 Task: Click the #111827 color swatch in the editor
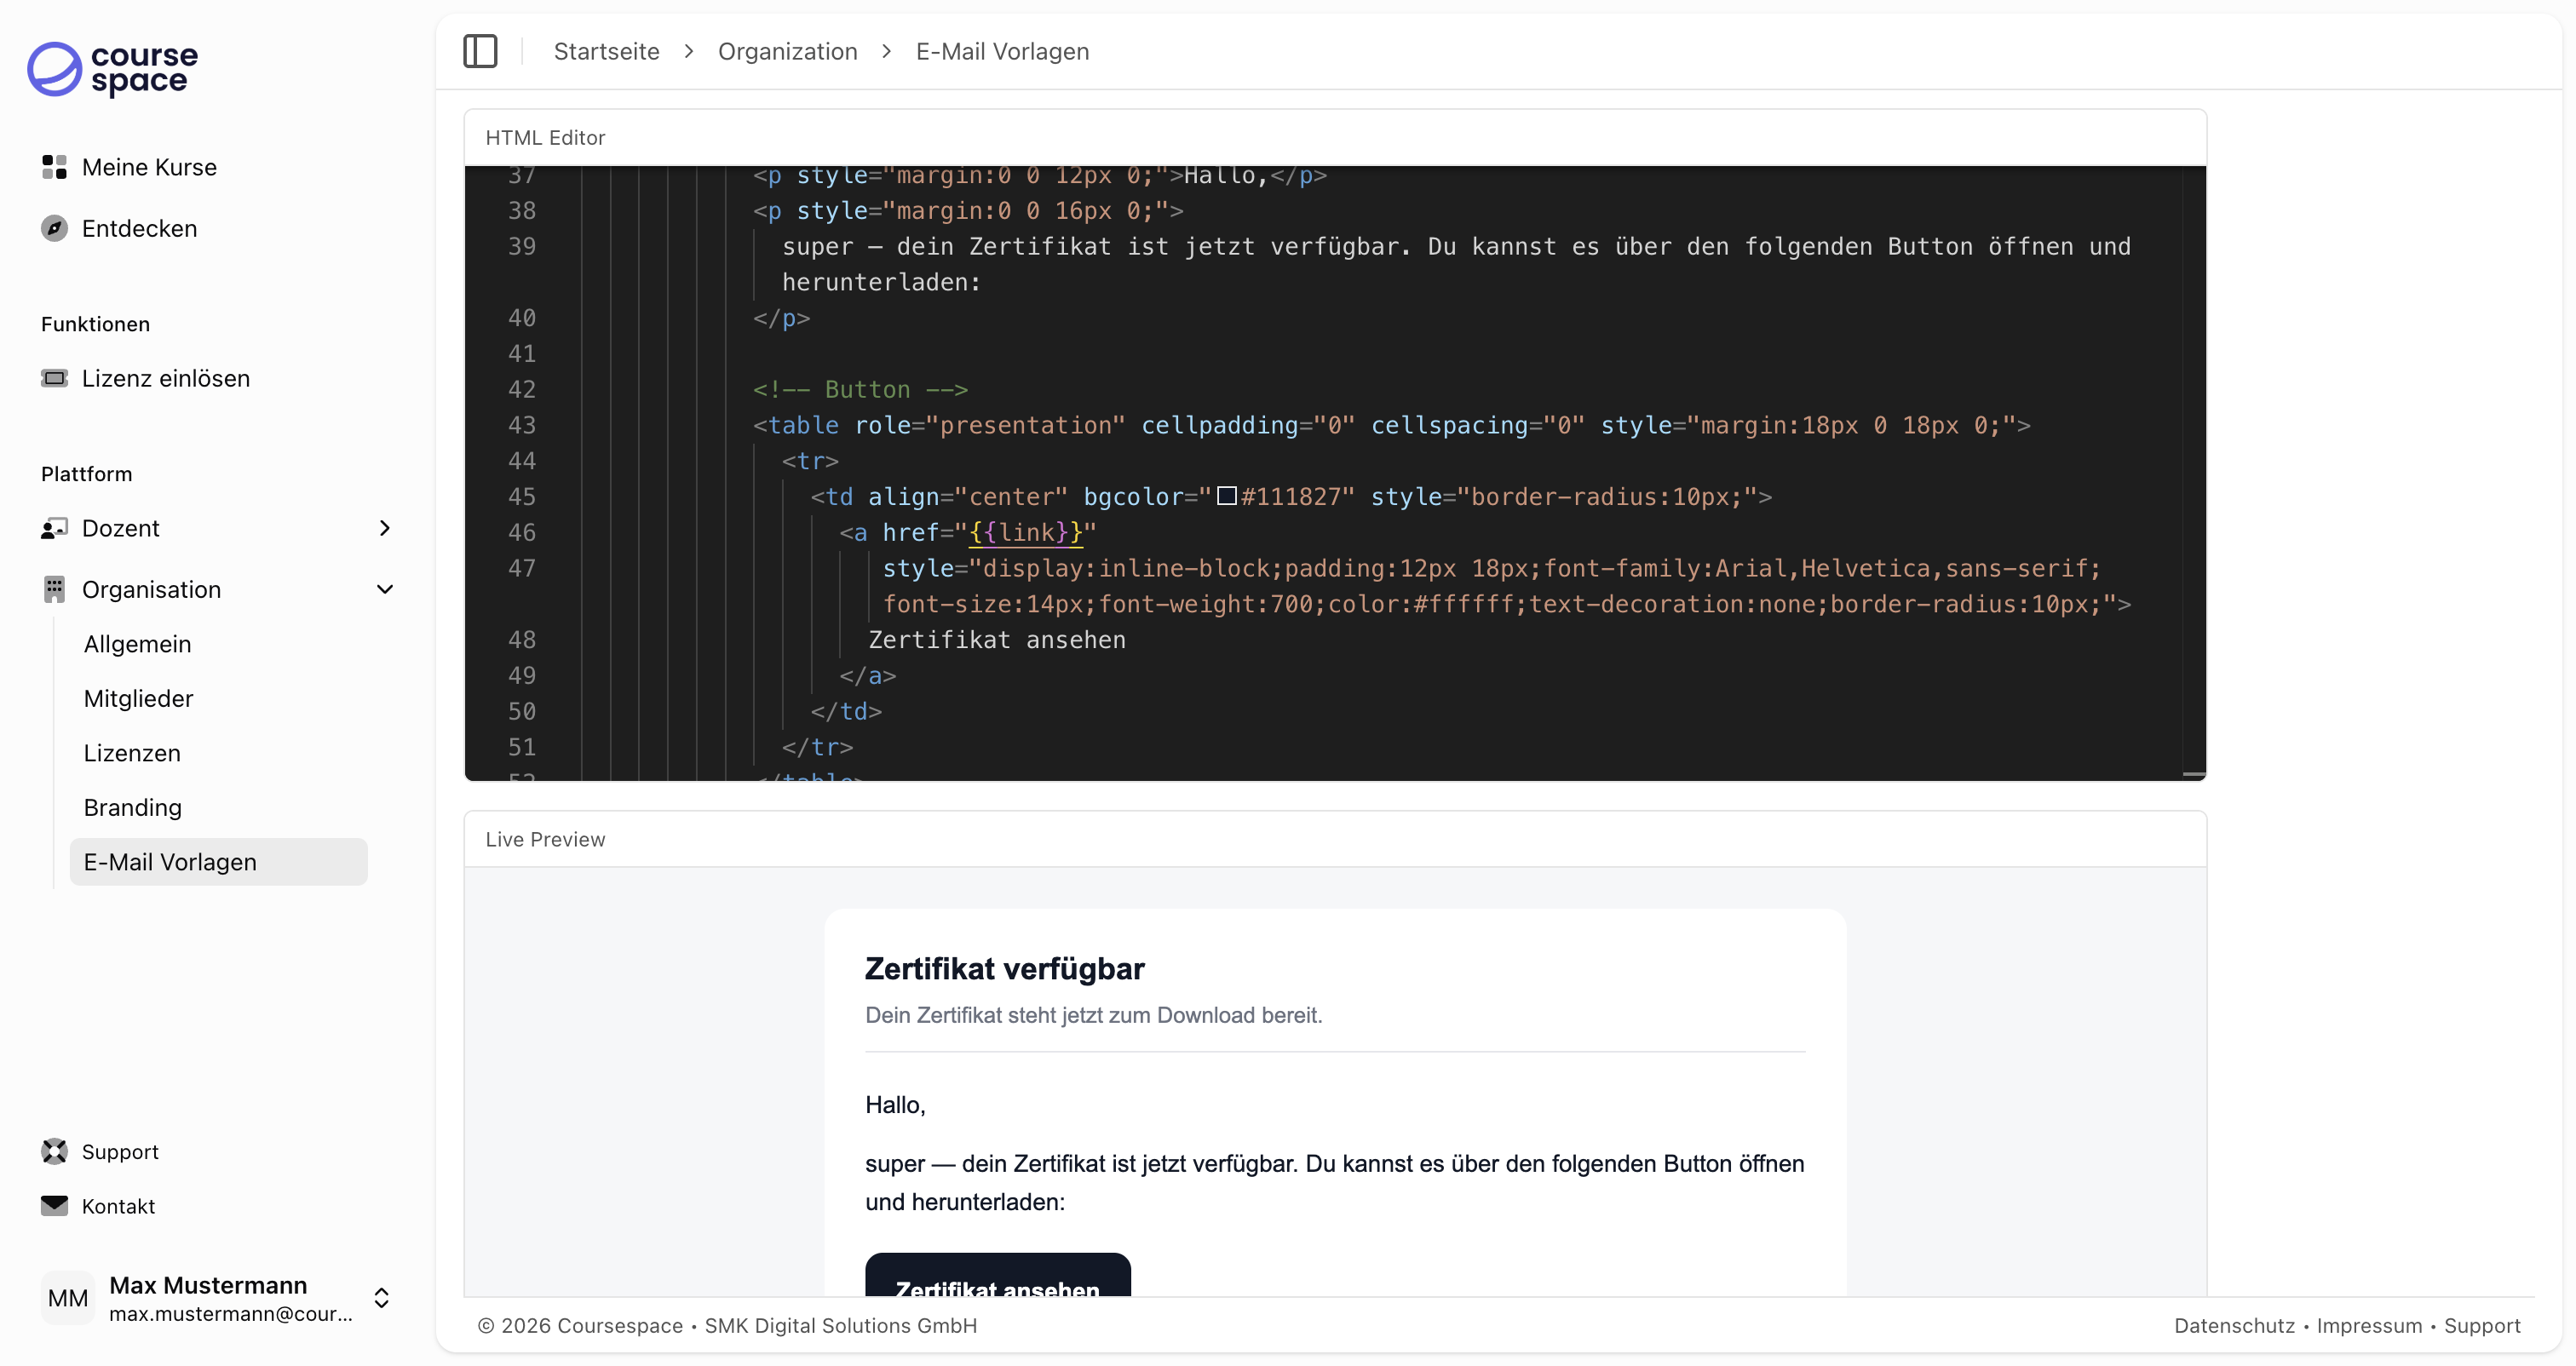[x=1227, y=496]
